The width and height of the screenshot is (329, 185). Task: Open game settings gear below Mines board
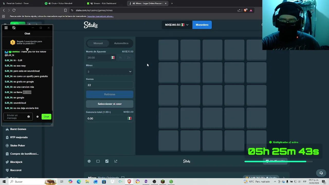pos(89,161)
